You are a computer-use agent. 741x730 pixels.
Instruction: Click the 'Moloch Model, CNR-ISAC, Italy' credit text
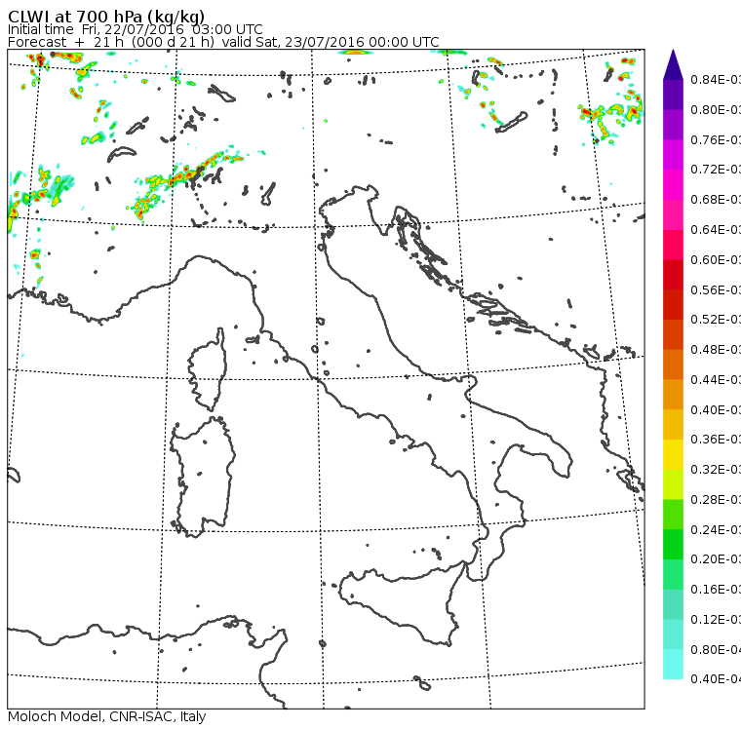tap(107, 716)
